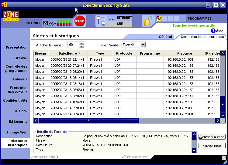Click the networked computers zone icon
Viewport: 228px width, 165px height.
[x=101, y=21]
